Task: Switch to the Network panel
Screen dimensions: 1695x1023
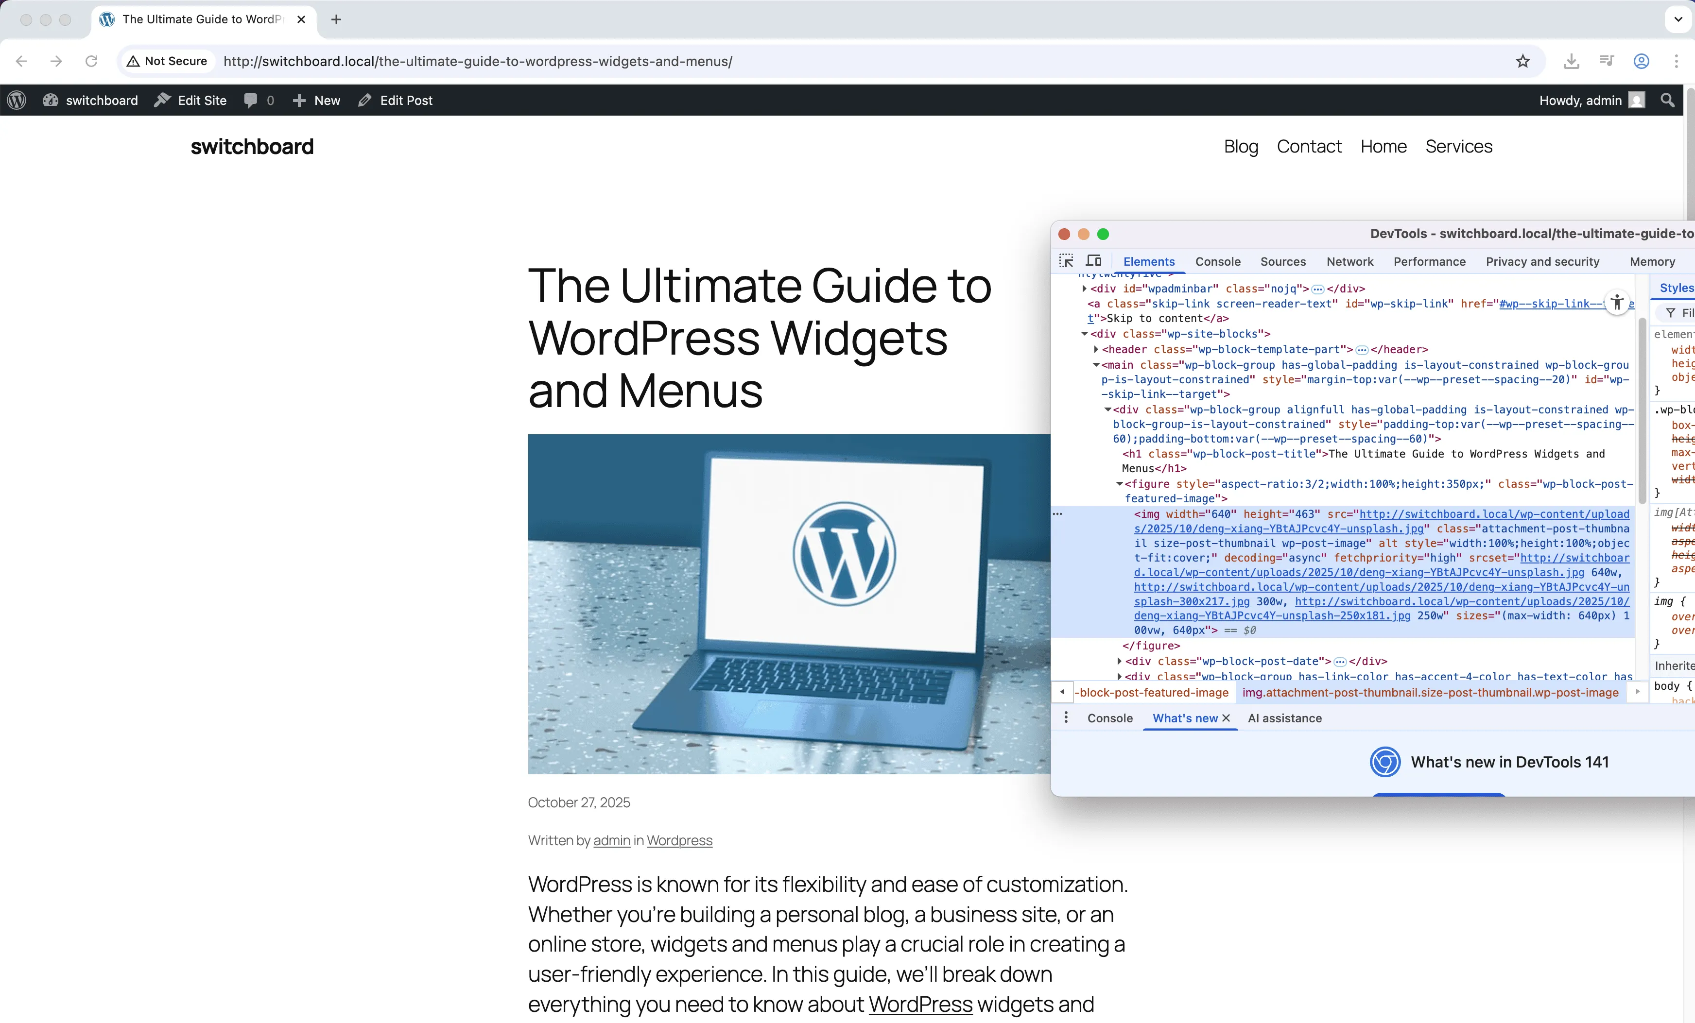Action: 1349,261
